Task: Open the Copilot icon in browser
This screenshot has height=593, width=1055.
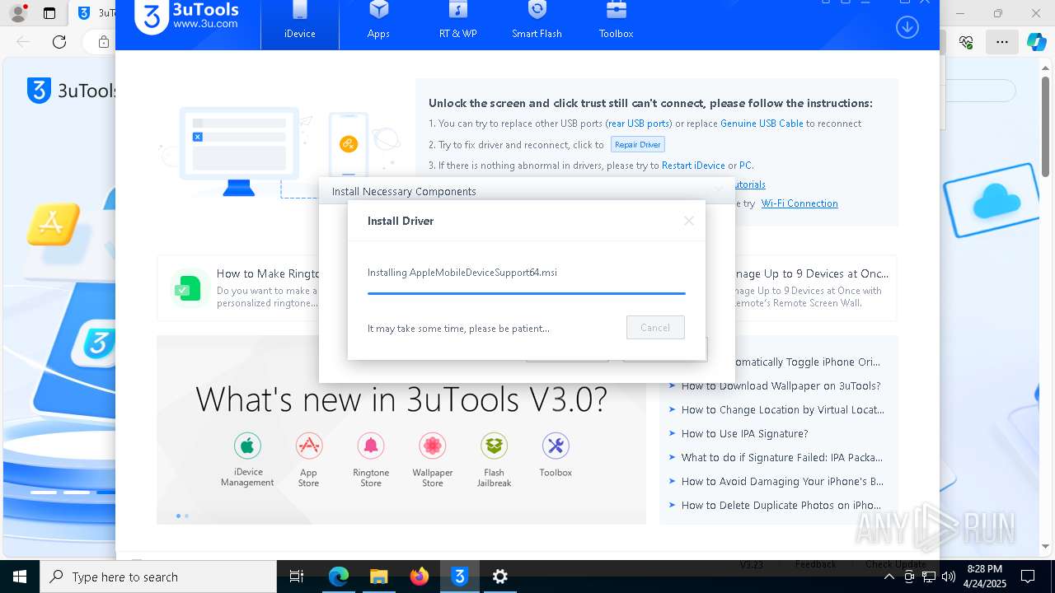Action: point(1036,42)
